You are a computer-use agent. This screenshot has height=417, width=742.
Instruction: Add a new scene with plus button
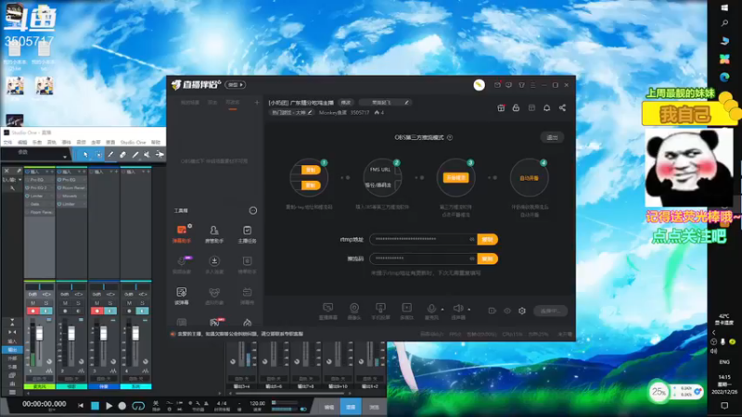(x=257, y=102)
